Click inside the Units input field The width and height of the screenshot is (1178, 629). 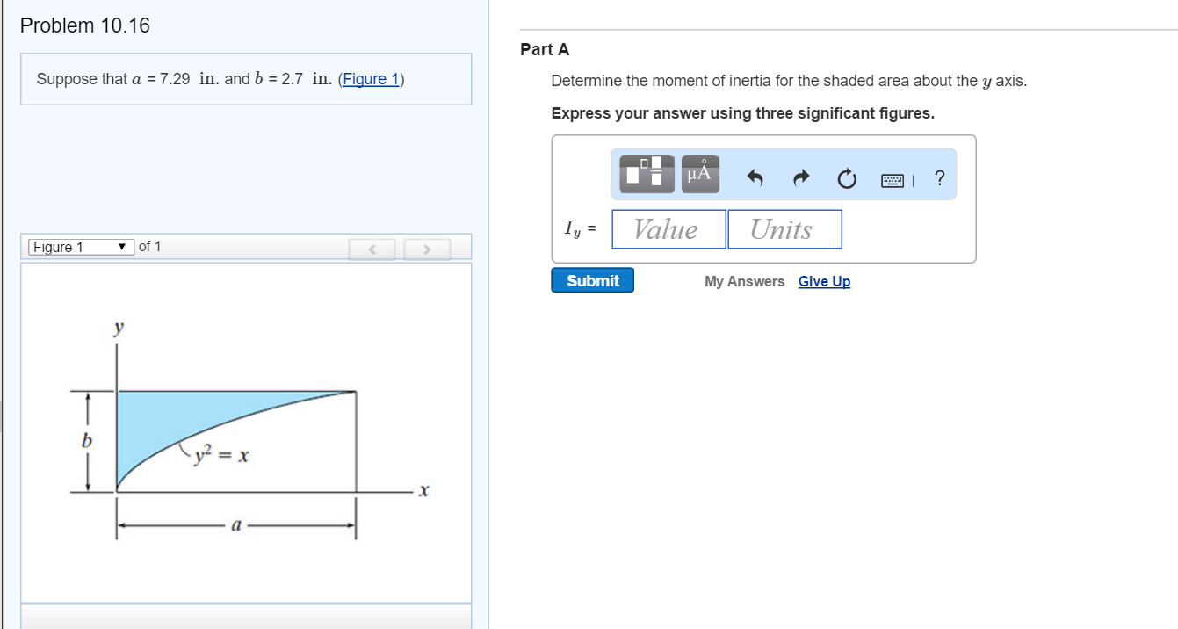pyautogui.click(x=784, y=228)
